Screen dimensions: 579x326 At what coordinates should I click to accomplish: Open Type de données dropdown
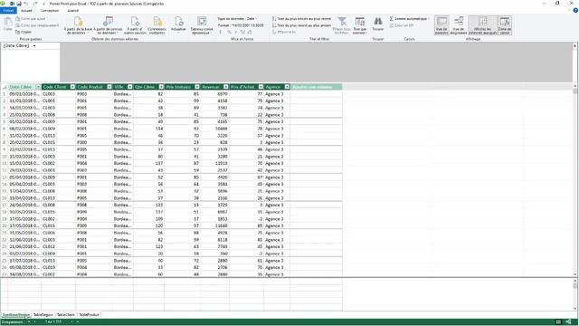coord(237,18)
